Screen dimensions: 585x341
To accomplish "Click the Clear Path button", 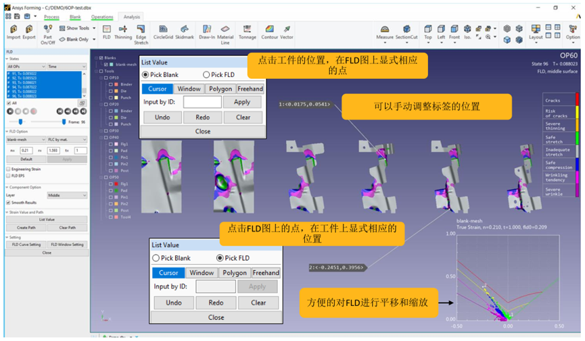I will tap(67, 228).
